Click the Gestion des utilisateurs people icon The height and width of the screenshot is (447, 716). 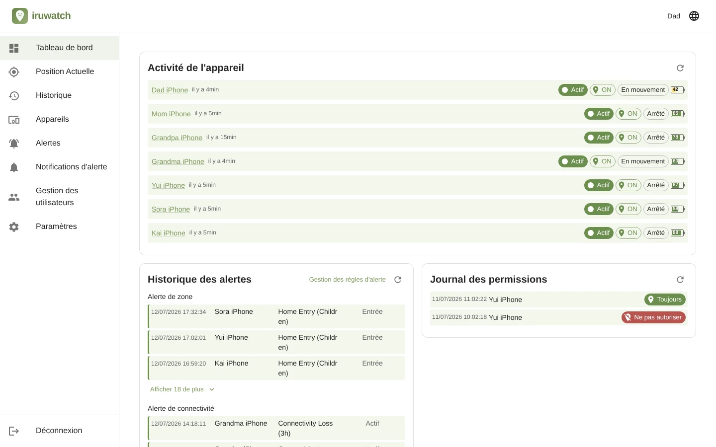tap(14, 197)
